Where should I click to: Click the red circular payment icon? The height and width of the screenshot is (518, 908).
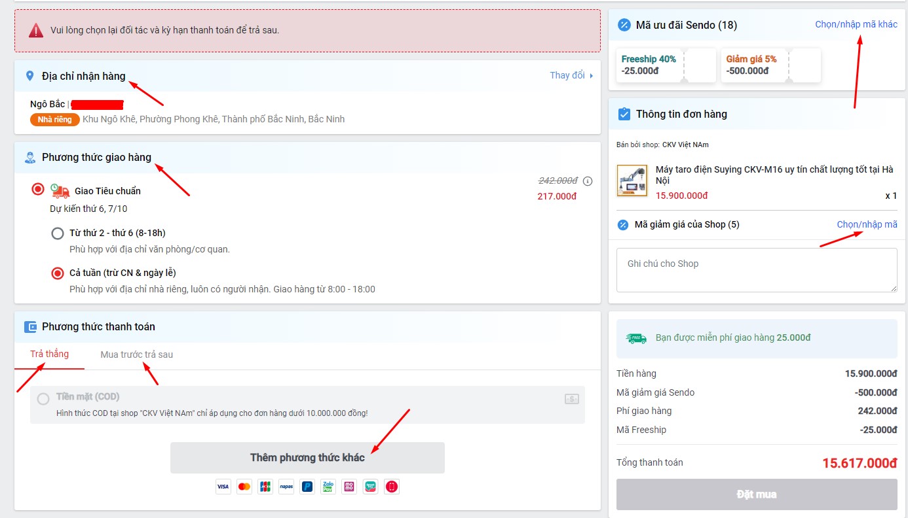(x=392, y=487)
